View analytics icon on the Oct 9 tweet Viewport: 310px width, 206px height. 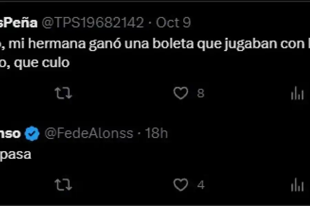(297, 93)
